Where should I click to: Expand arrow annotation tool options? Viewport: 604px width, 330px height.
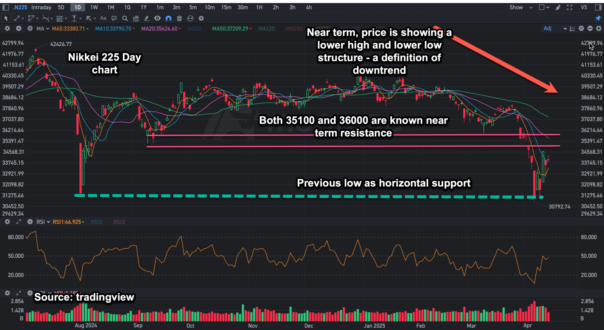(94, 19)
